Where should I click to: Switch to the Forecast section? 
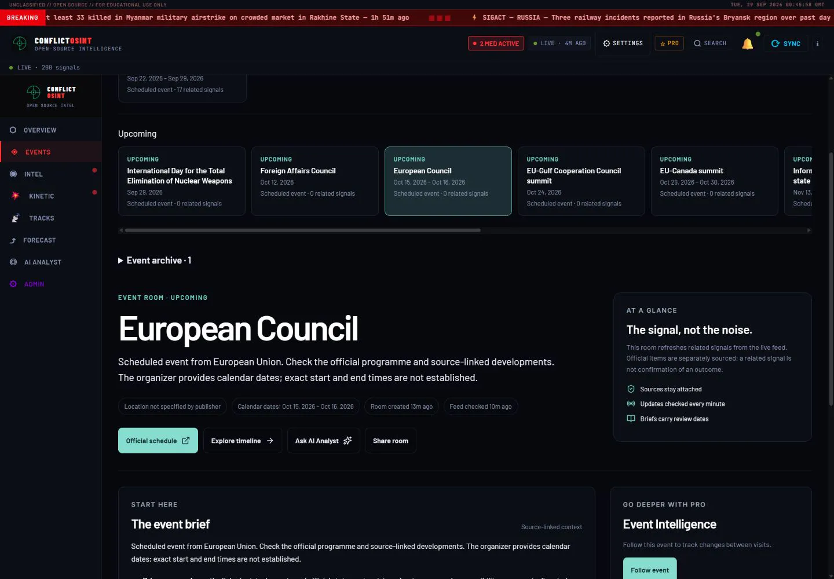tap(50, 240)
